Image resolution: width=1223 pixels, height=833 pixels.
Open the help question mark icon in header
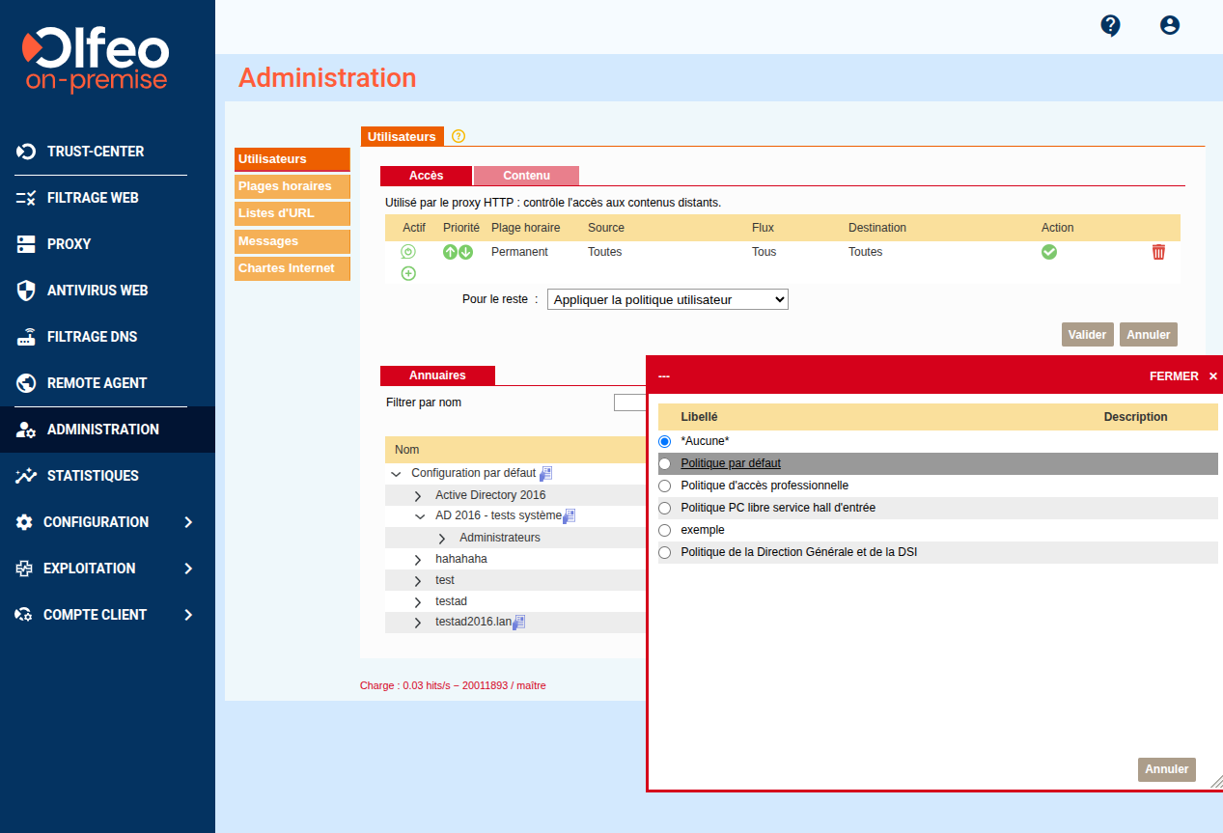[1110, 26]
